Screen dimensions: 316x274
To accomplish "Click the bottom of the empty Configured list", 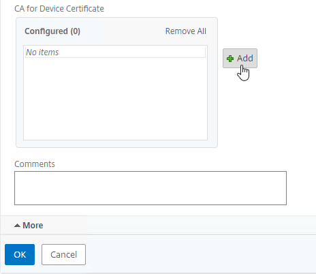I will (x=115, y=134).
